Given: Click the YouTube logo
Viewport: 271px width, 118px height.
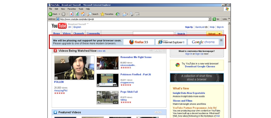Looking at the screenshot, I should [59, 26].
